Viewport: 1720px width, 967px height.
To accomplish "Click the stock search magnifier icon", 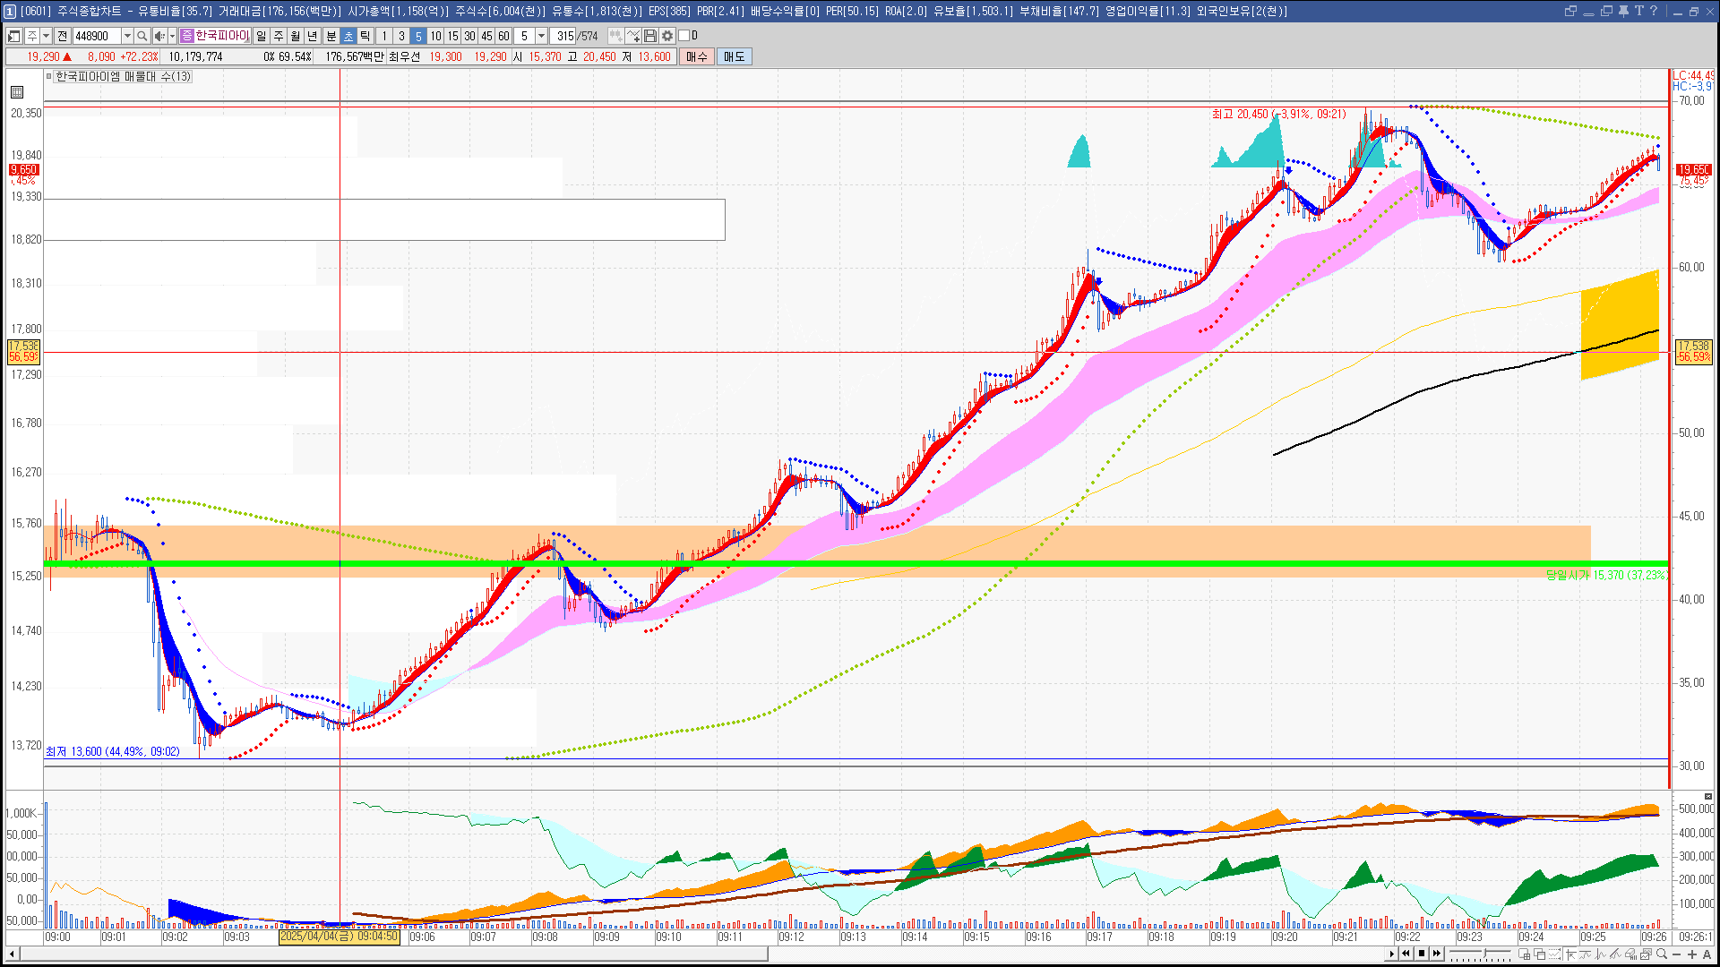I will [142, 36].
